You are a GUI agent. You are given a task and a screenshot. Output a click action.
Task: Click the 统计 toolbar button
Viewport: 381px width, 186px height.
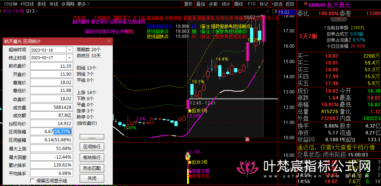226,4
